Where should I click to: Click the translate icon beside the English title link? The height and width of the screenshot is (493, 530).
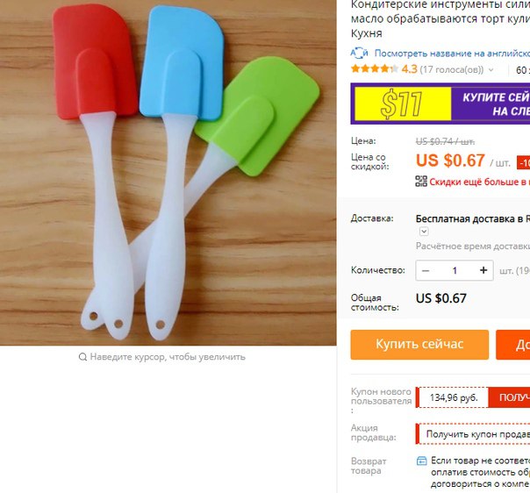(x=359, y=53)
